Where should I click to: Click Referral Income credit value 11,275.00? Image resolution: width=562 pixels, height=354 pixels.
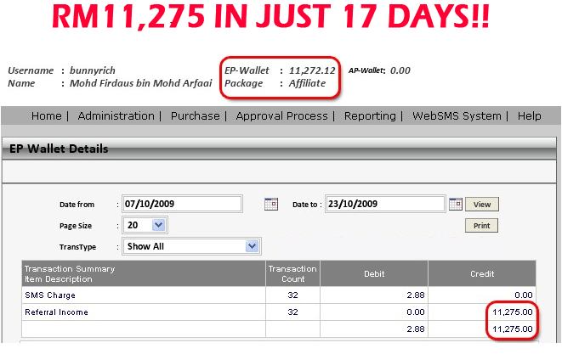513,312
